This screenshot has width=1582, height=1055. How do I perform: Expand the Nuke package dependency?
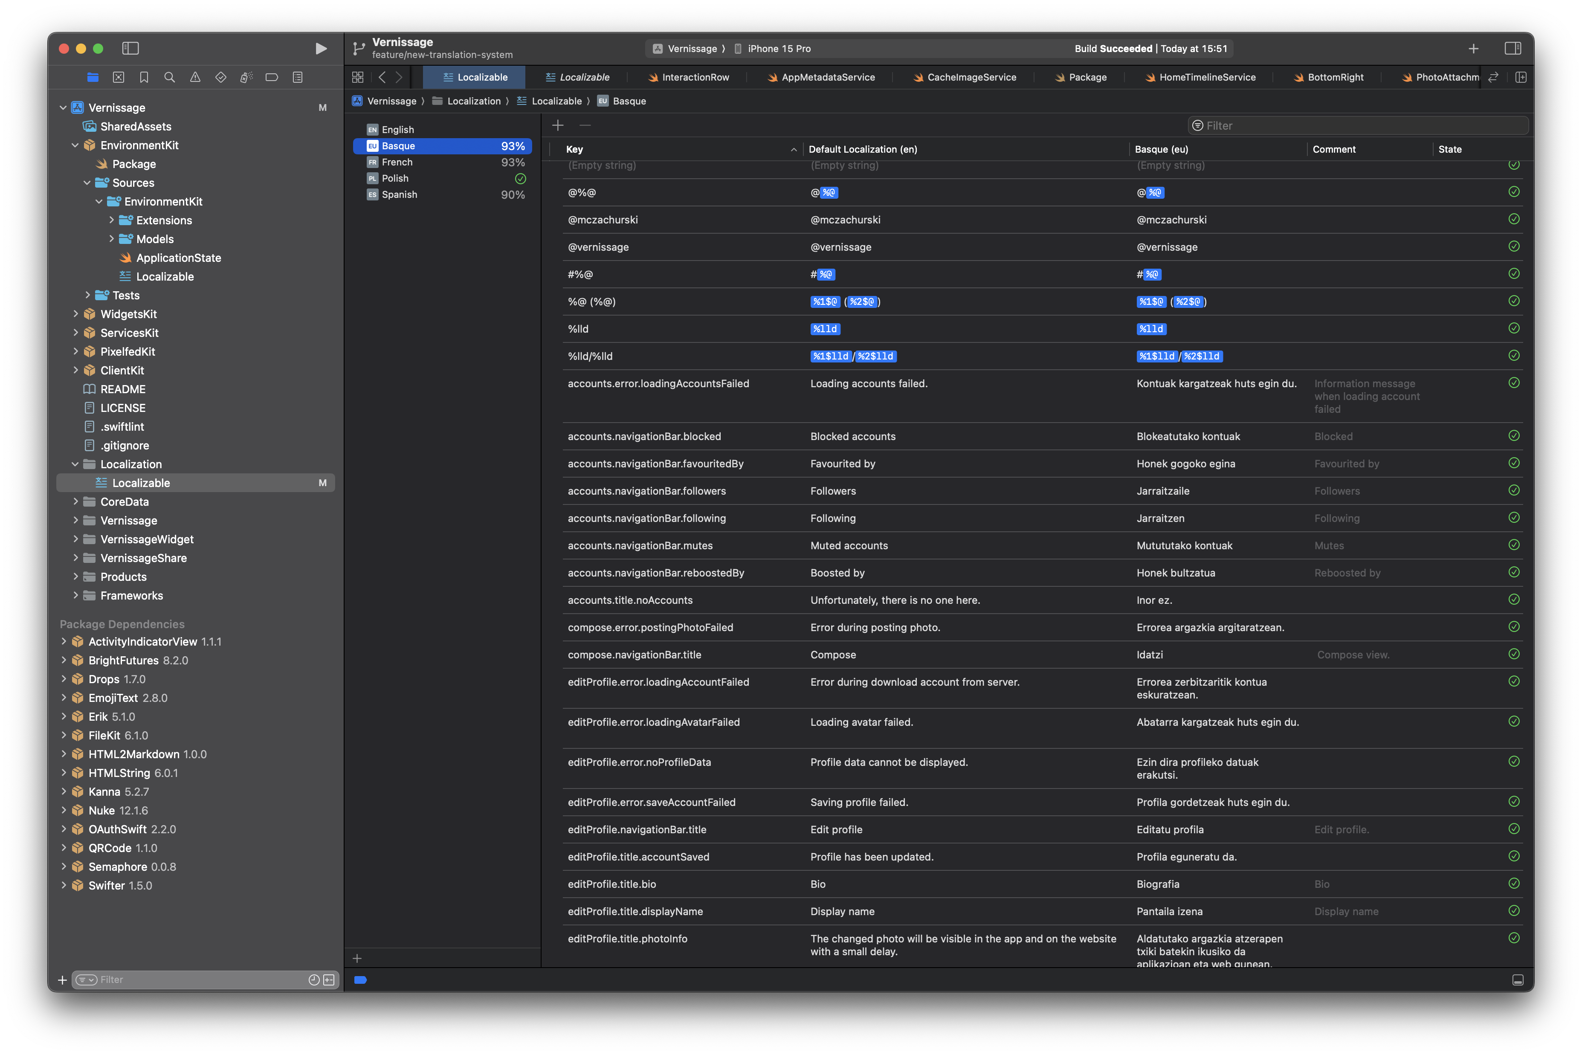[x=64, y=811]
